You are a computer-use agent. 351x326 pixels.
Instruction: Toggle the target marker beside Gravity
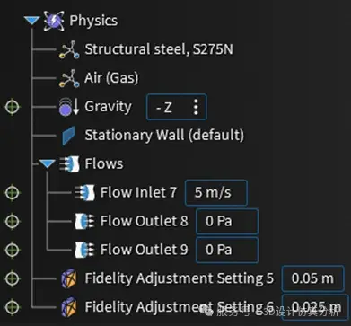click(x=13, y=107)
